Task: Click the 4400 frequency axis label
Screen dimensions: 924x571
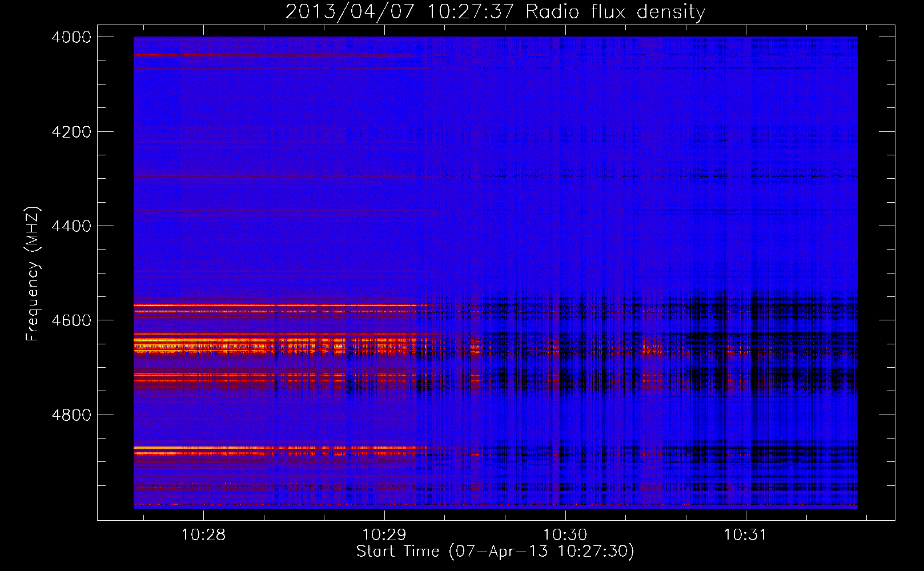Action: click(71, 226)
